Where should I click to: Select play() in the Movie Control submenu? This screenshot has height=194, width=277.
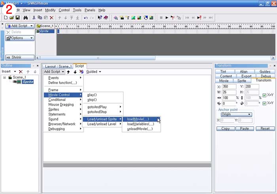click(103, 95)
